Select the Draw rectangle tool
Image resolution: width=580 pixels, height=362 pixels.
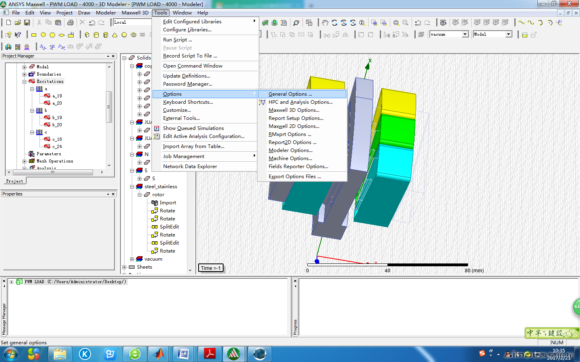[x=34, y=35]
